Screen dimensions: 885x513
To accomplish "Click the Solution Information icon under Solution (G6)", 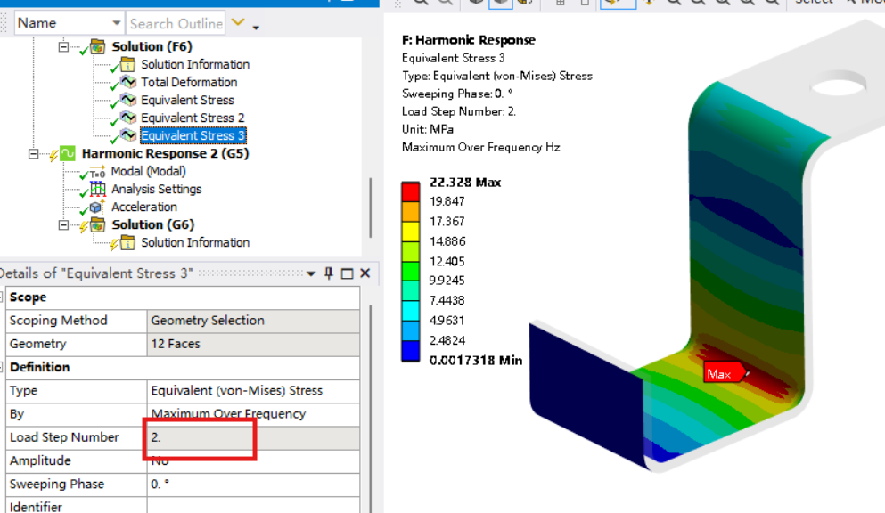I will click(x=128, y=243).
